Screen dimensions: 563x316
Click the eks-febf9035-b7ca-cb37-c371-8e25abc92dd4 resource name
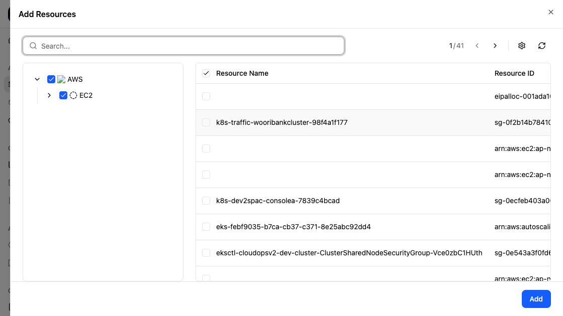(294, 227)
